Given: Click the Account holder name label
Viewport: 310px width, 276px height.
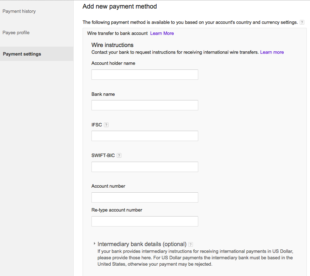Looking at the screenshot, I should pyautogui.click(x=113, y=63).
